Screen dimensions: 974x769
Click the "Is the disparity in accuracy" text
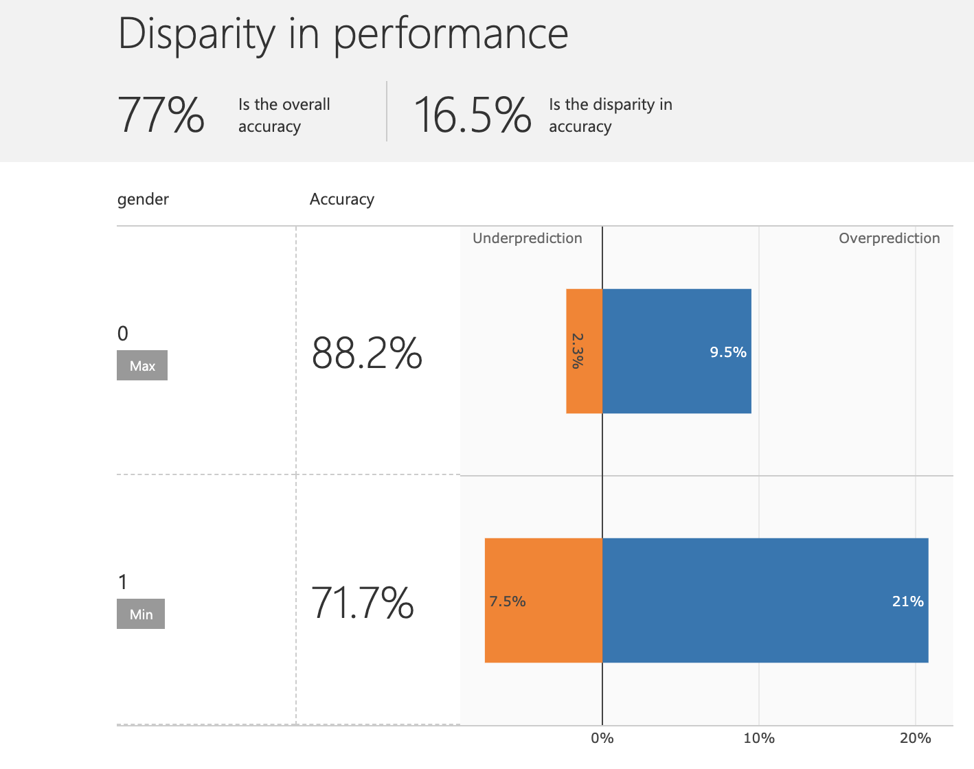point(610,115)
